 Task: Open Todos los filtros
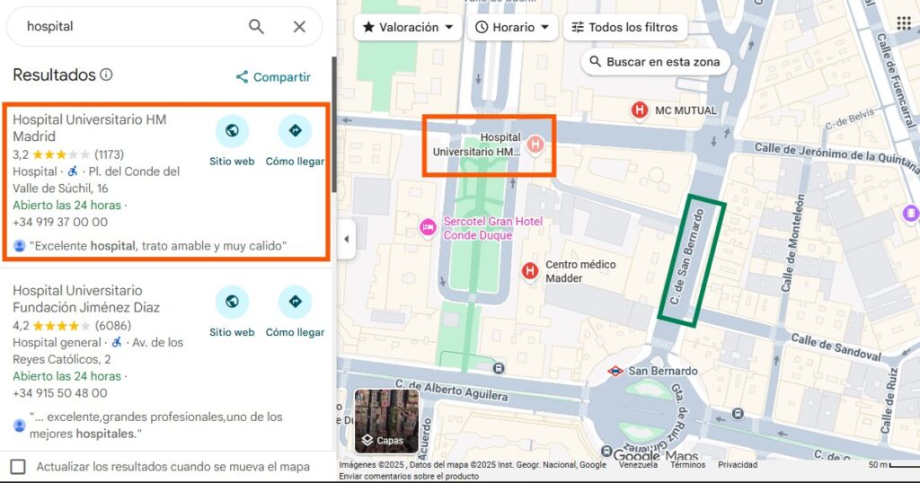[625, 27]
